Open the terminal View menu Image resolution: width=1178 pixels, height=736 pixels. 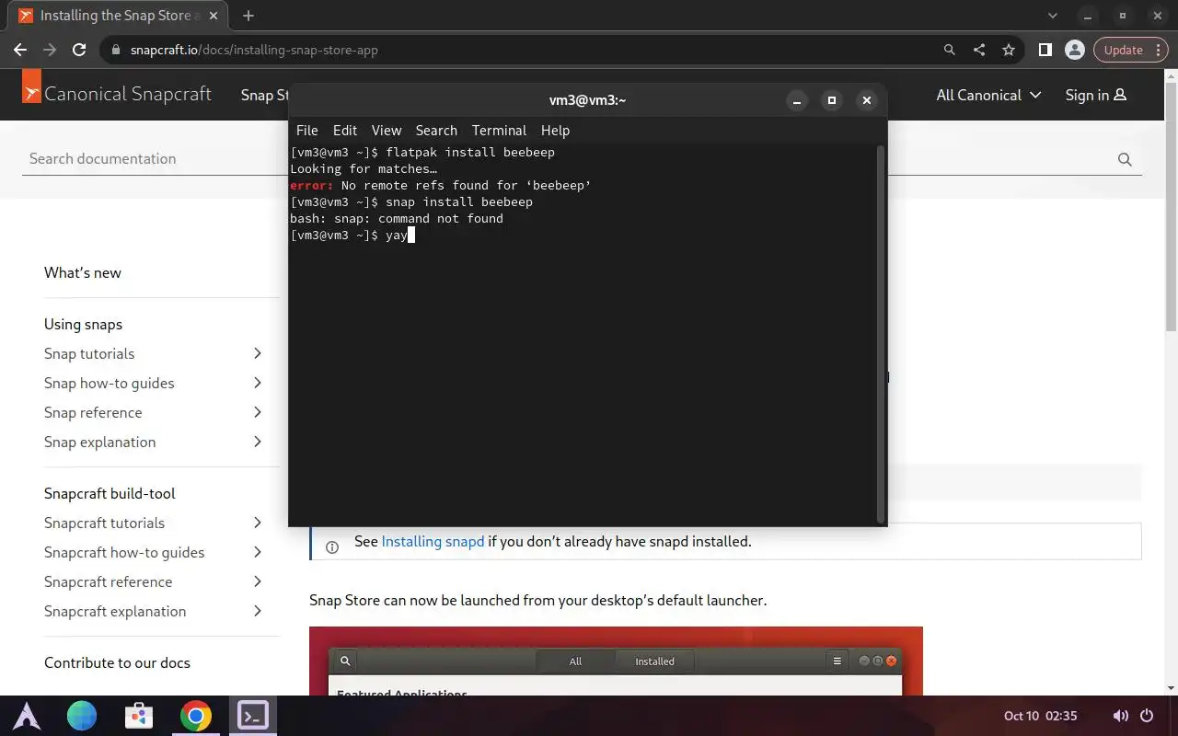387,131
